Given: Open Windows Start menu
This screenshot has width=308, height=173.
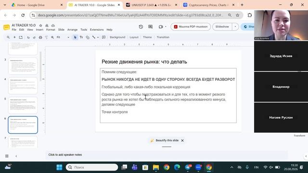Looking at the screenshot, I should pyautogui.click(x=59, y=167).
